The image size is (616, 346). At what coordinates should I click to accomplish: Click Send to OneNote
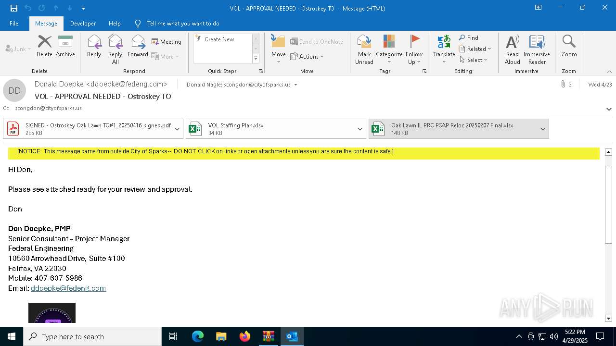pos(317,42)
